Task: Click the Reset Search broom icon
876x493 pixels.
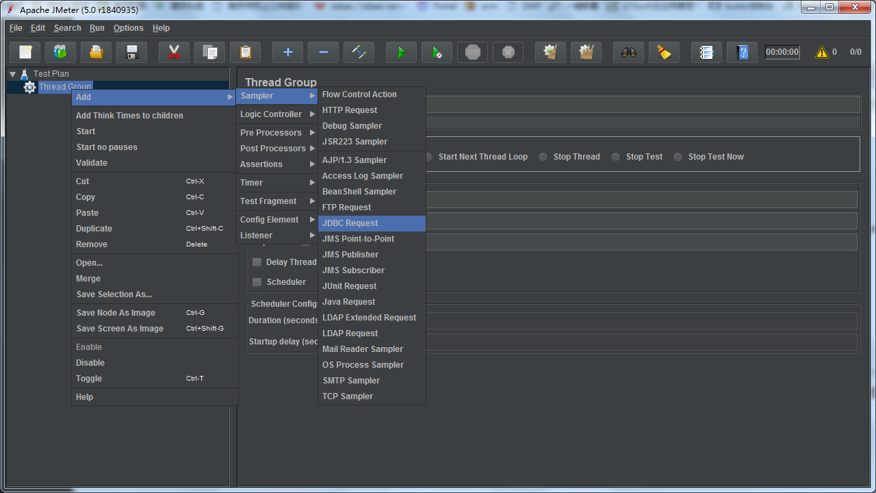Action: pos(665,52)
